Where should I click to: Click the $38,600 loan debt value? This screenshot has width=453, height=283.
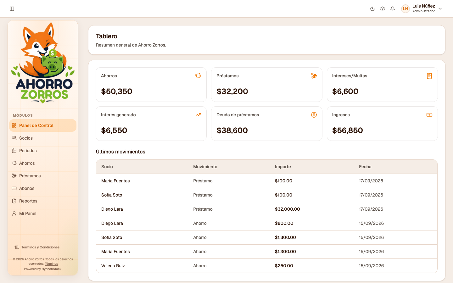[232, 130]
